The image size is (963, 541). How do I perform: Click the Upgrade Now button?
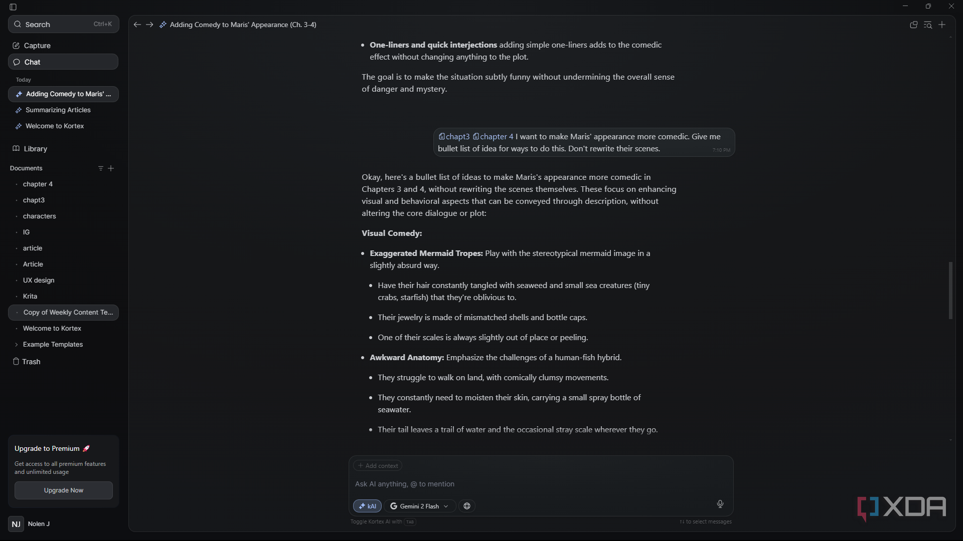[x=64, y=490]
